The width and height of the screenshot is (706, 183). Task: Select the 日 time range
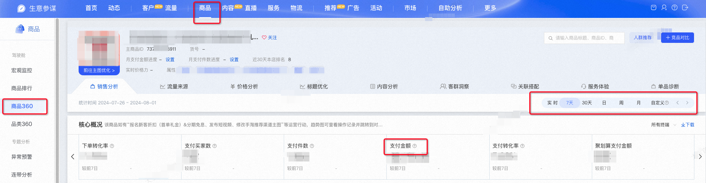(604, 103)
